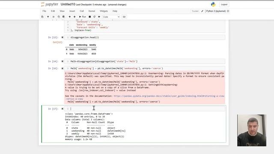The image size is (274, 154).
Task: Click the Python 3 (ipykernel) kernel name
Action: click(216, 11)
